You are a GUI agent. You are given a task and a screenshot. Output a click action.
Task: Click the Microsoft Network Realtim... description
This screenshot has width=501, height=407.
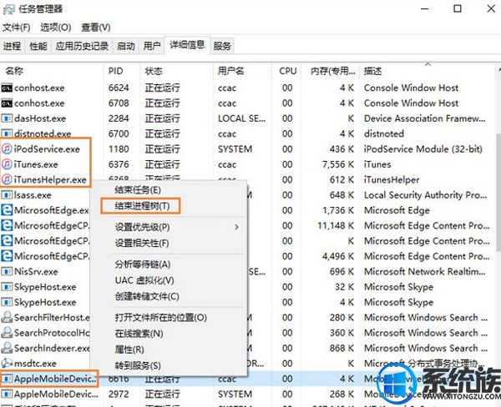425,272
